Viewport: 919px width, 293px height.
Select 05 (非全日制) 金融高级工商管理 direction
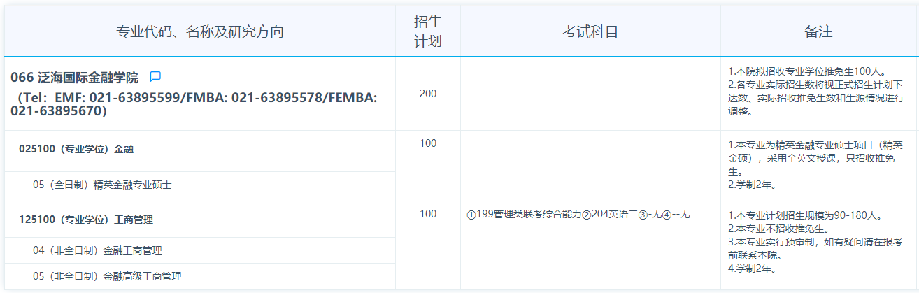click(107, 276)
